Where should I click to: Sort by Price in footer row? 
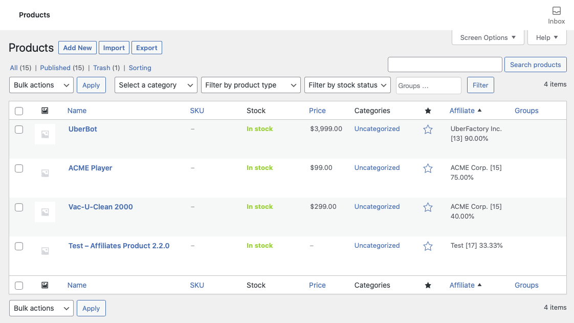click(x=317, y=285)
